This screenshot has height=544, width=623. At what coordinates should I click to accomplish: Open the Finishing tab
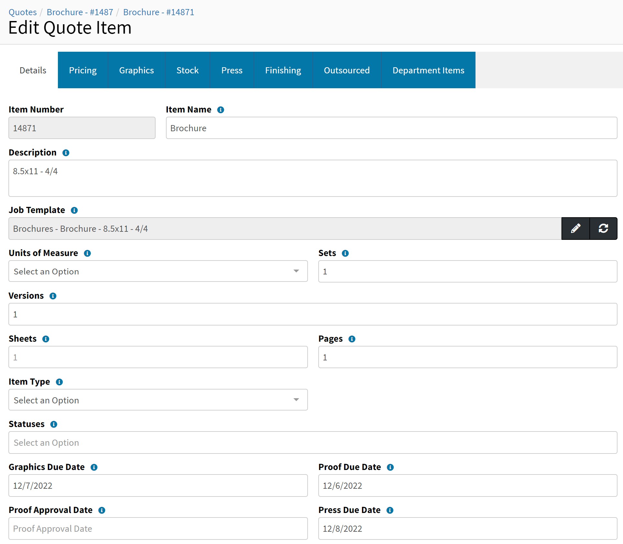(283, 70)
